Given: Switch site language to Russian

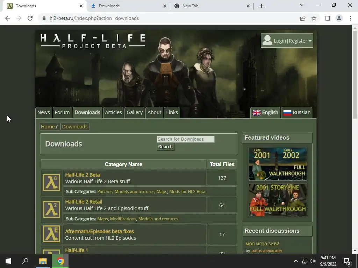Looking at the screenshot, I should (297, 112).
